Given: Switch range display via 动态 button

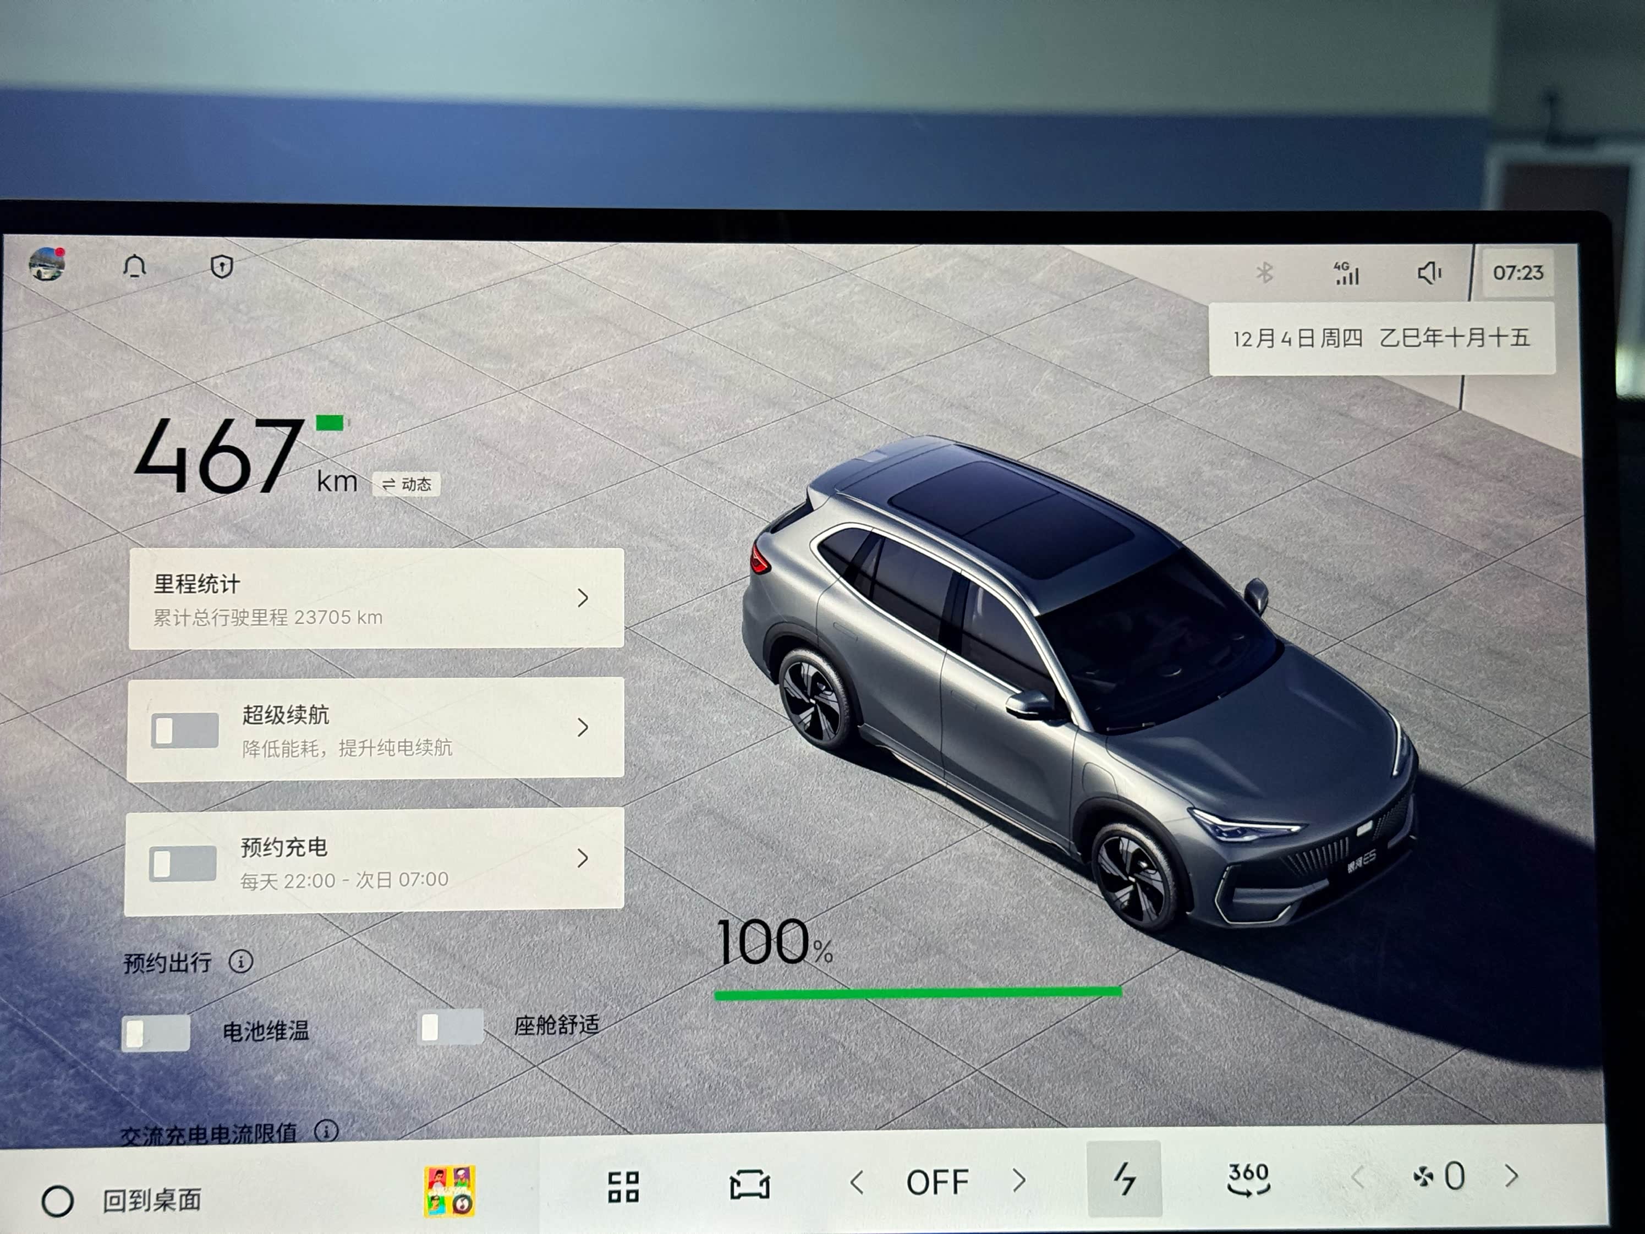Looking at the screenshot, I should click(x=406, y=484).
